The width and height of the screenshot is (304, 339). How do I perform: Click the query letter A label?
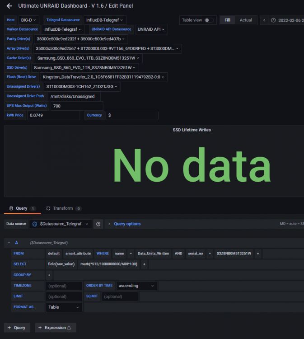coord(16,243)
